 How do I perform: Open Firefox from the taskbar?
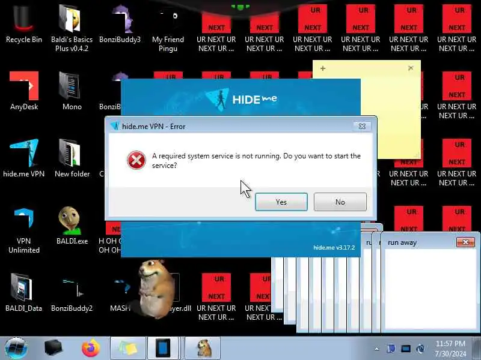click(91, 348)
